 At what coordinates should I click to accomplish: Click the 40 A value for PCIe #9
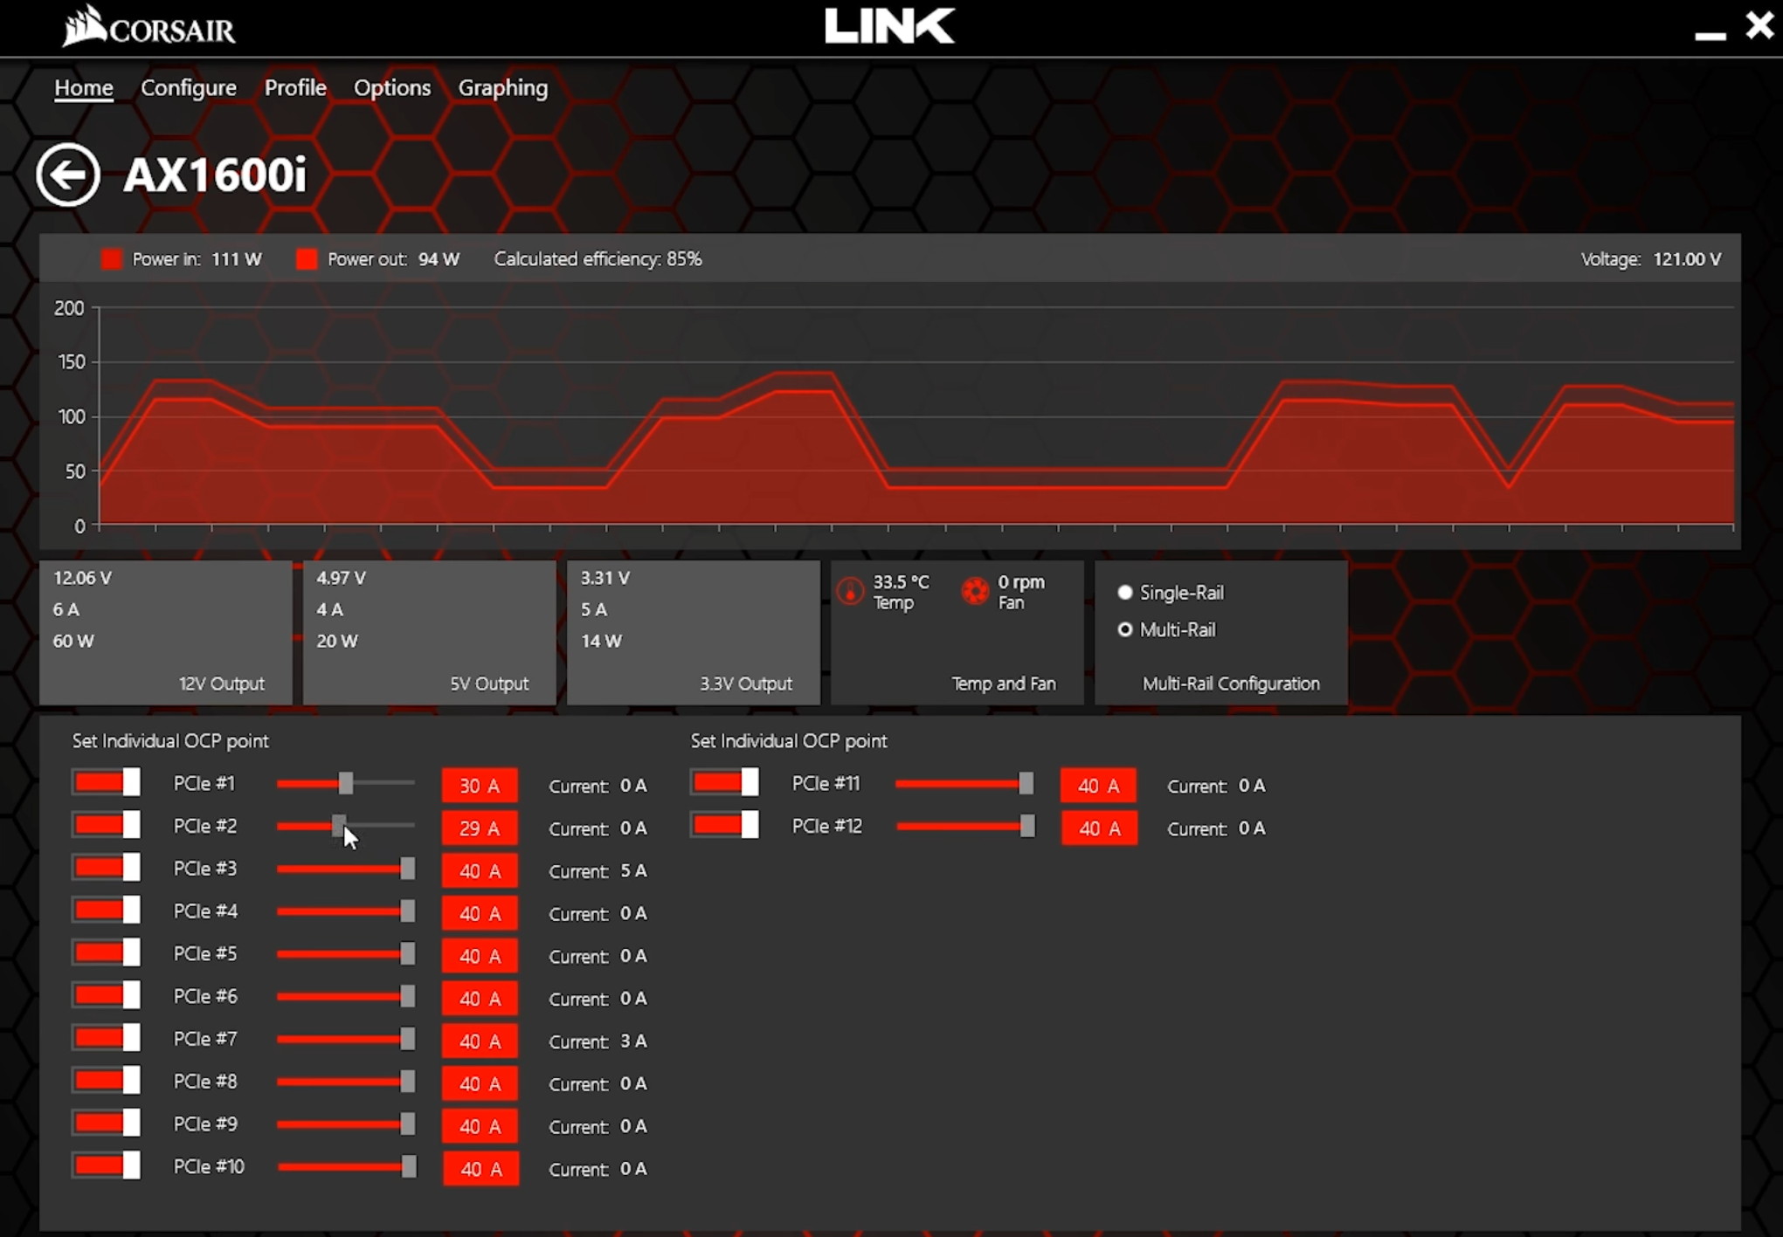tap(480, 1127)
